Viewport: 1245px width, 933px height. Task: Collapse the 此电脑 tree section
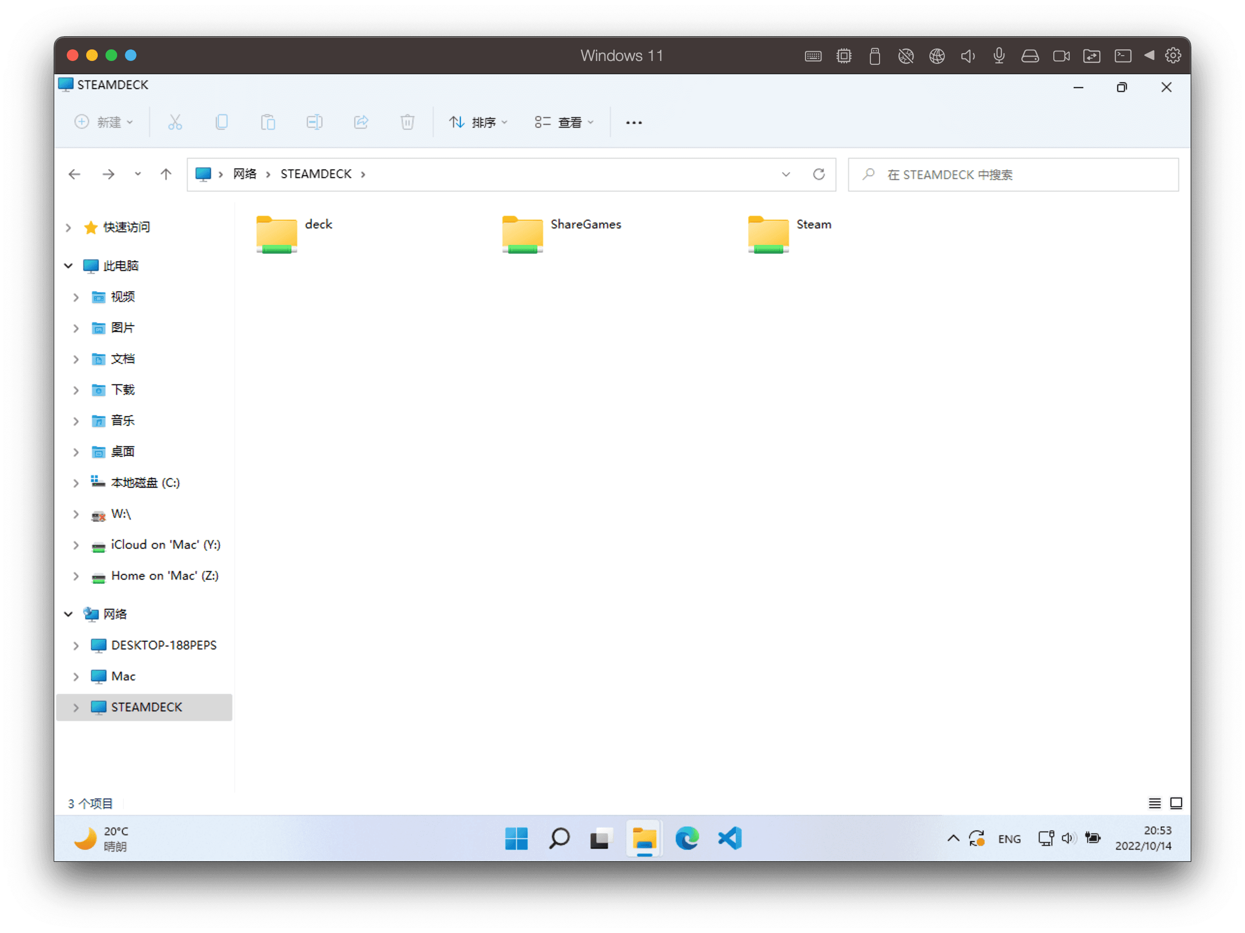pos(69,266)
